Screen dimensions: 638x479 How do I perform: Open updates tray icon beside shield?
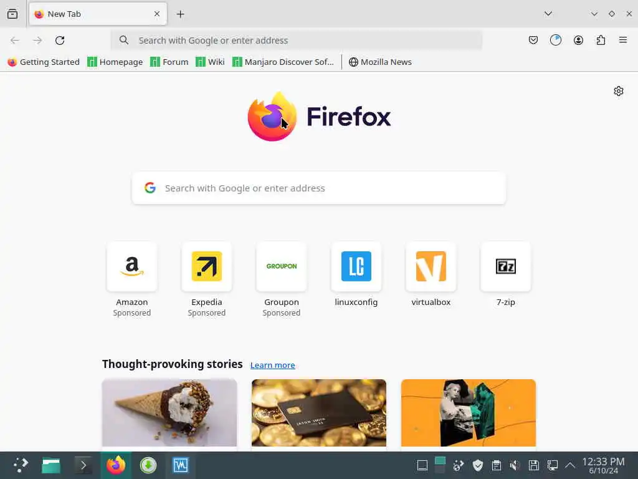click(459, 465)
